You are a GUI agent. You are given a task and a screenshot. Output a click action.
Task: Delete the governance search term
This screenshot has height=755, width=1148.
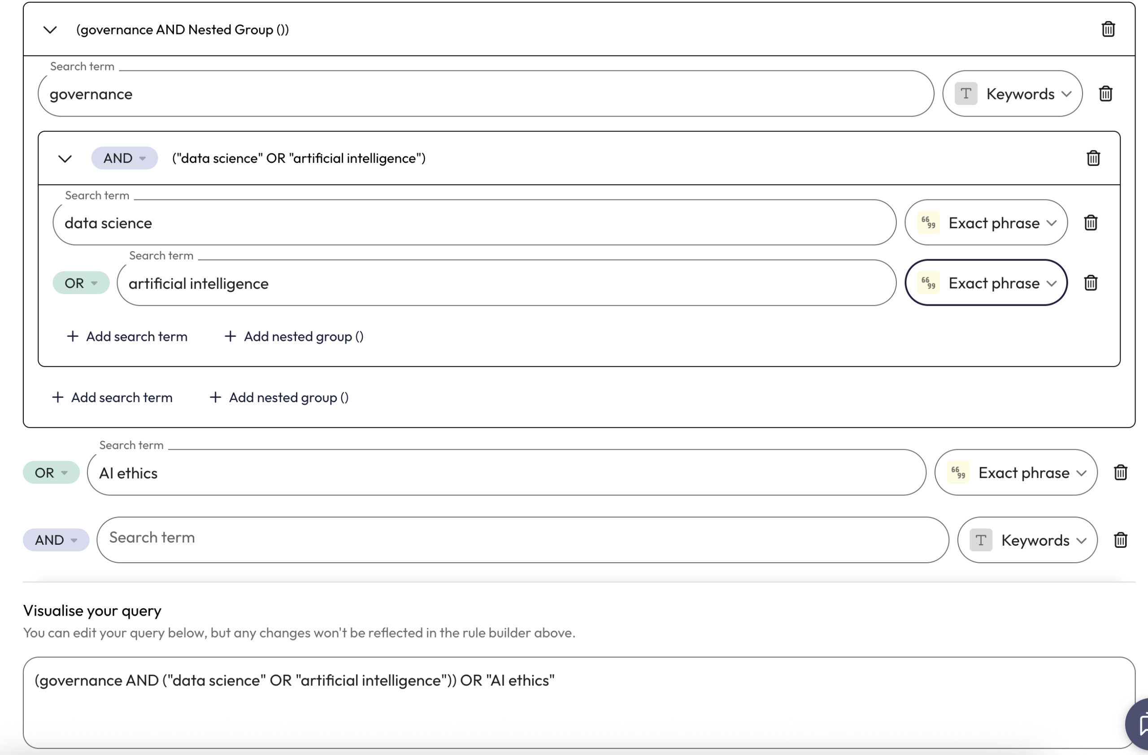pos(1105,94)
